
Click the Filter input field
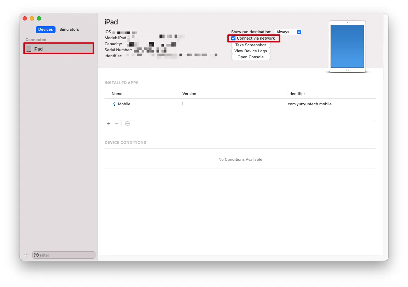point(64,255)
